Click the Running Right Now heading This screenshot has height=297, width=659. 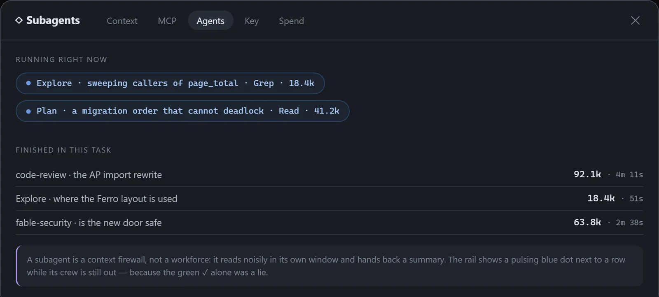pyautogui.click(x=61, y=60)
